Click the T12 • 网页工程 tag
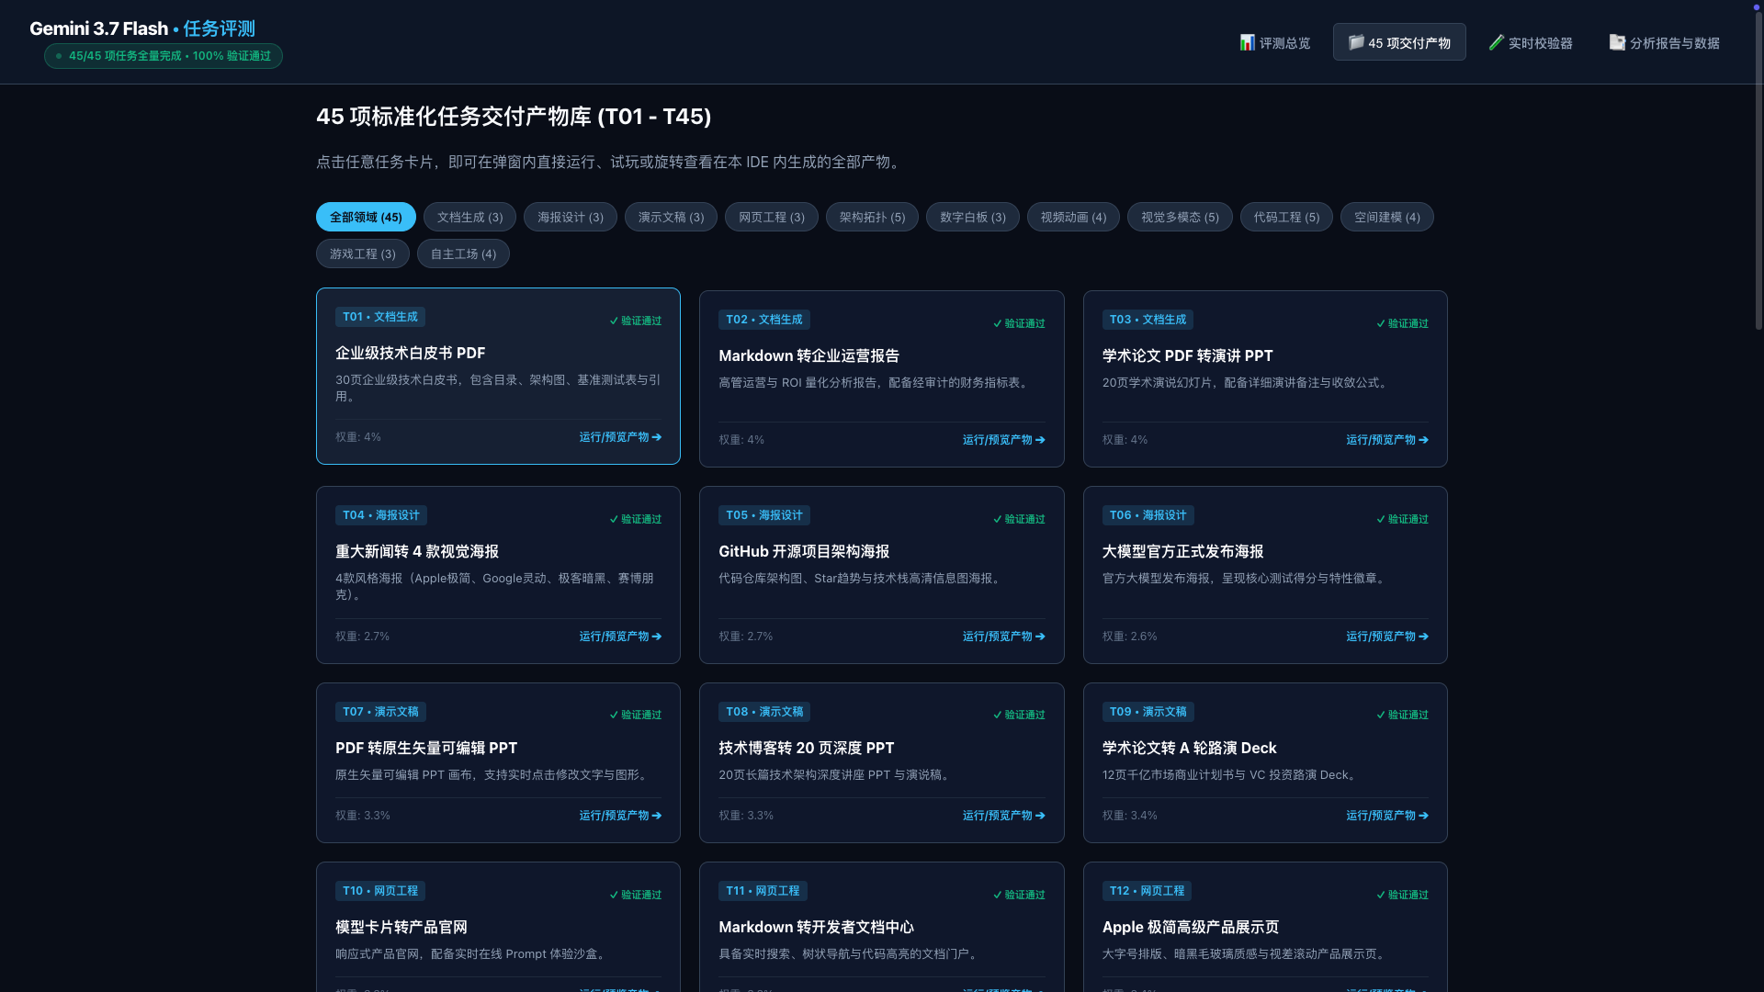The width and height of the screenshot is (1764, 992). click(1147, 891)
